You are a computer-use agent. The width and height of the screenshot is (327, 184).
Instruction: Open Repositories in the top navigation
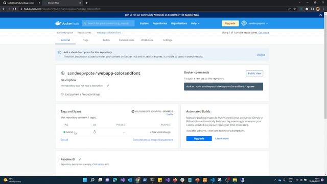coord(160,24)
